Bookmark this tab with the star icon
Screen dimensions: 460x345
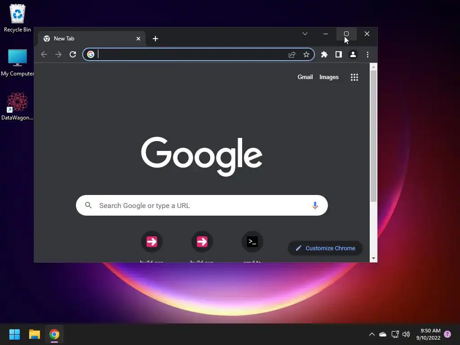306,54
